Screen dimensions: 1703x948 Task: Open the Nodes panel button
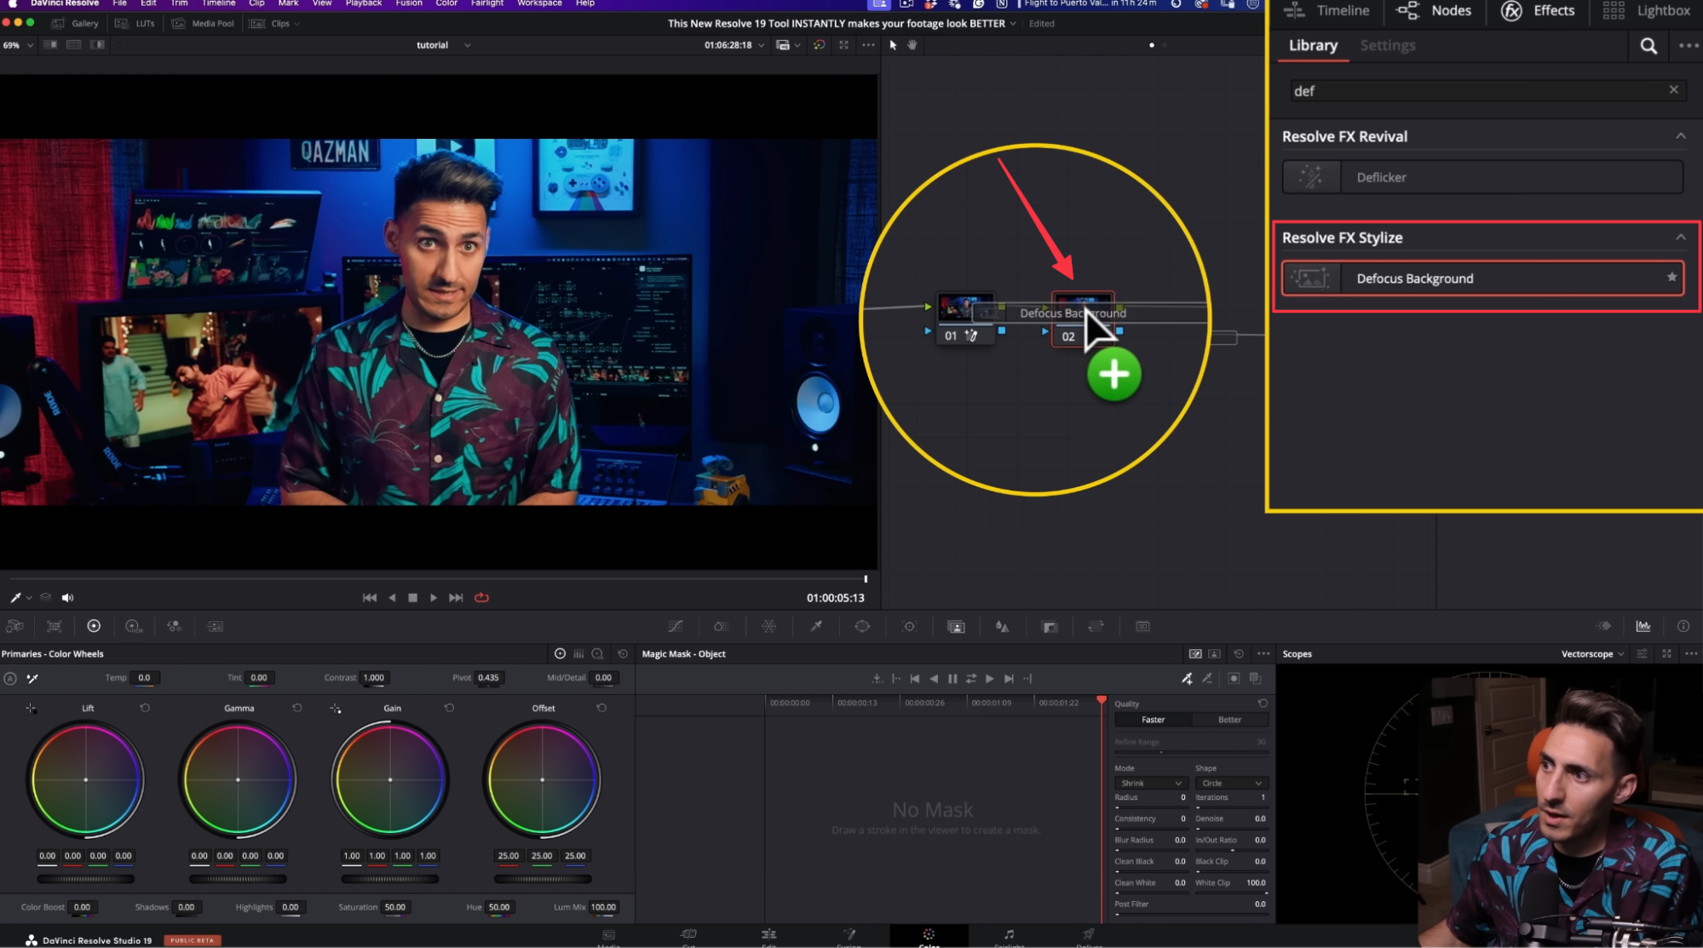1435,11
